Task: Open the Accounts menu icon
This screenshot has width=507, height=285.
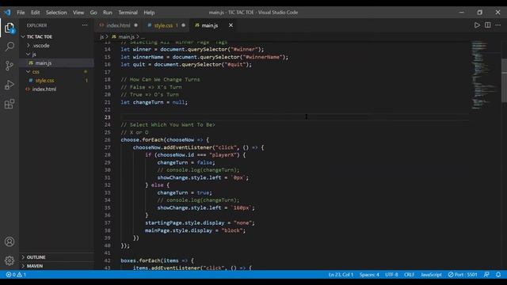Action: [x=10, y=241]
